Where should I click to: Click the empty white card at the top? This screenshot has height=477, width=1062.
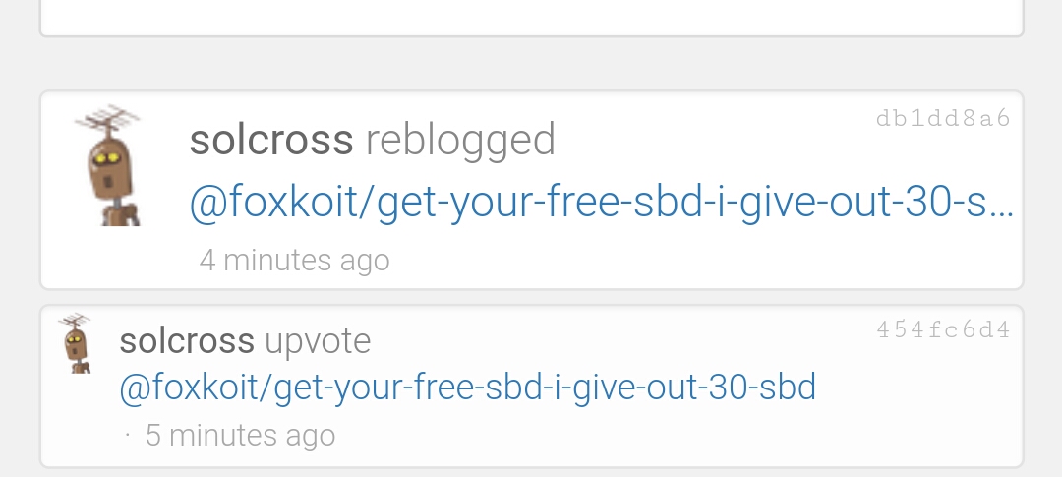(532, 18)
